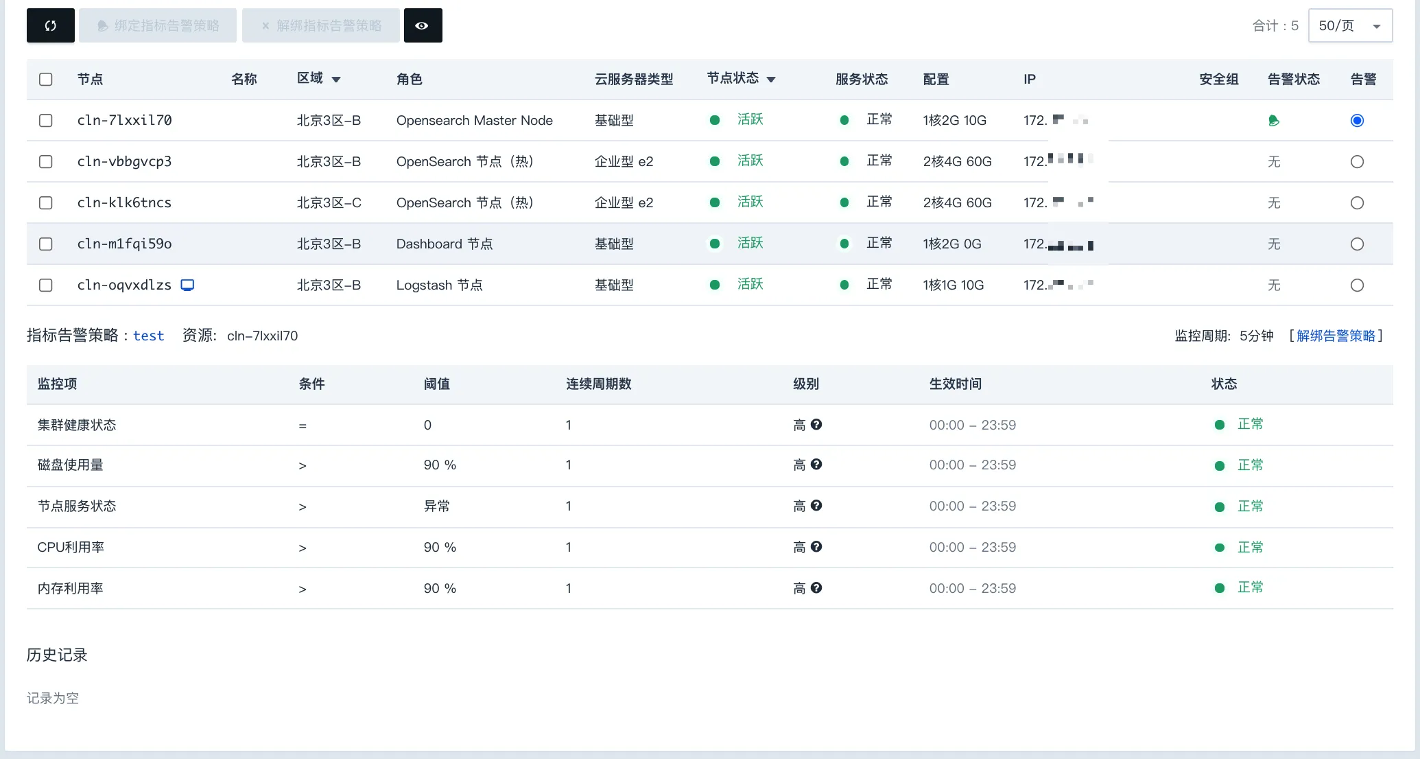This screenshot has height=759, width=1420.
Task: Toggle column visibility with eye icon
Action: pos(423,25)
